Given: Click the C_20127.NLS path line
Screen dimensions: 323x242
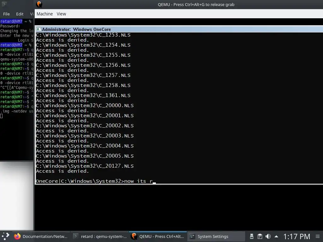Looking at the screenshot, I should coord(85,166).
